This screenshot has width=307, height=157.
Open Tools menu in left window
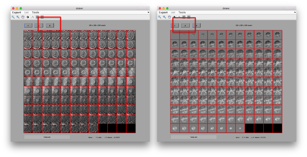pos(35,13)
